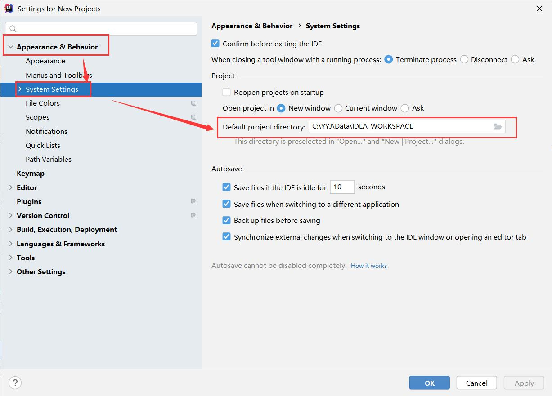Collapse the Appearance & Behavior chevron
This screenshot has height=396, width=552.
[11, 47]
